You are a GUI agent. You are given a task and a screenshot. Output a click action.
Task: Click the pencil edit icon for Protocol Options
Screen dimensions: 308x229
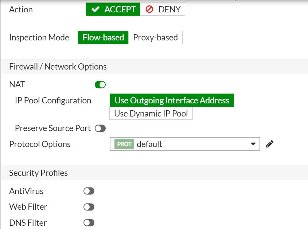(270, 144)
